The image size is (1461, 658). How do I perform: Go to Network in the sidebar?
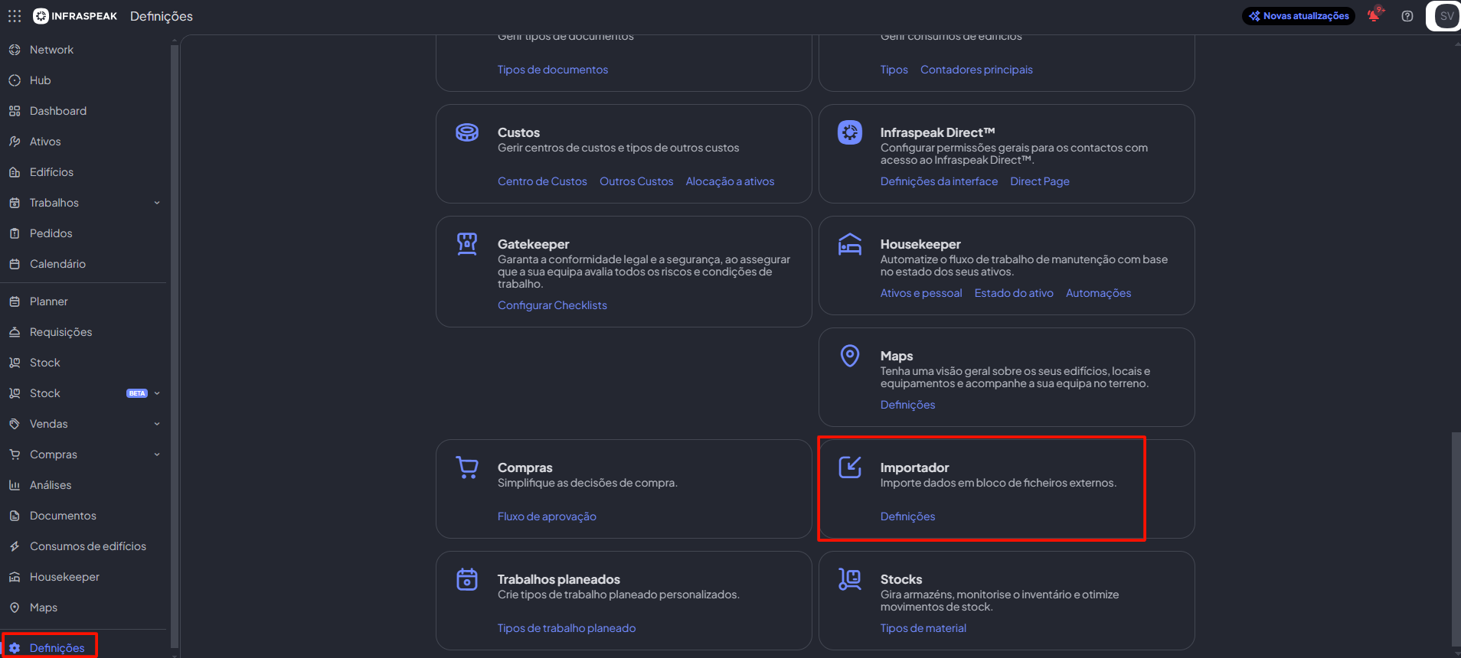pyautogui.click(x=51, y=50)
